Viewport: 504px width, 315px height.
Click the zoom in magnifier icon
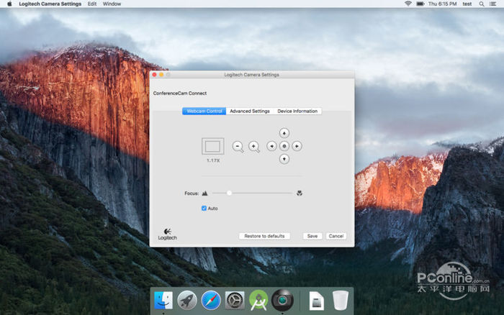pos(254,147)
